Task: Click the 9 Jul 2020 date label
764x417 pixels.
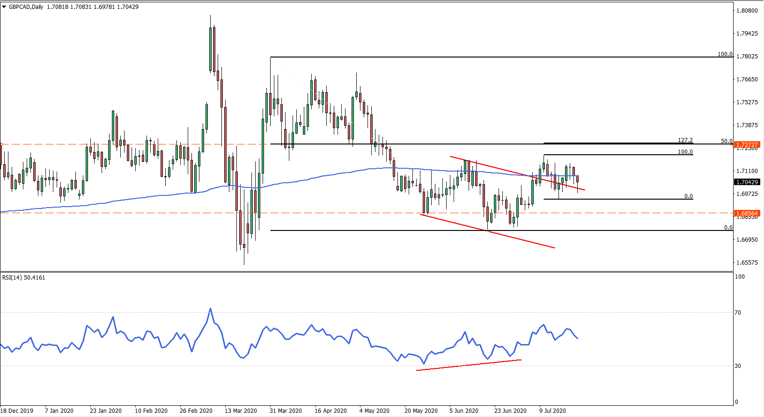Action: click(552, 411)
